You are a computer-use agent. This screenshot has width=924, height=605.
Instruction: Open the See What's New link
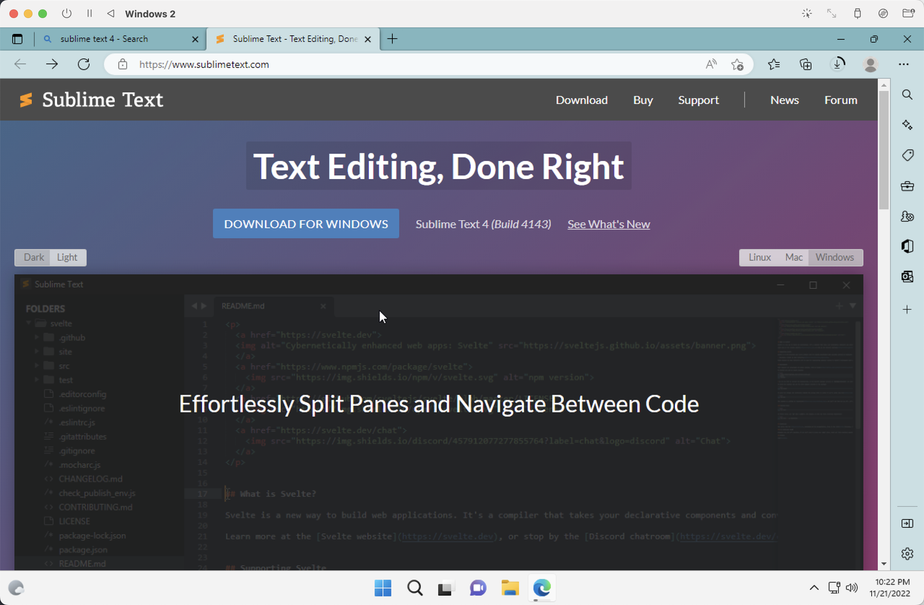pos(608,224)
